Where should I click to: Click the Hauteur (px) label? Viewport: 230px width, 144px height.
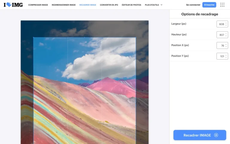(179, 34)
